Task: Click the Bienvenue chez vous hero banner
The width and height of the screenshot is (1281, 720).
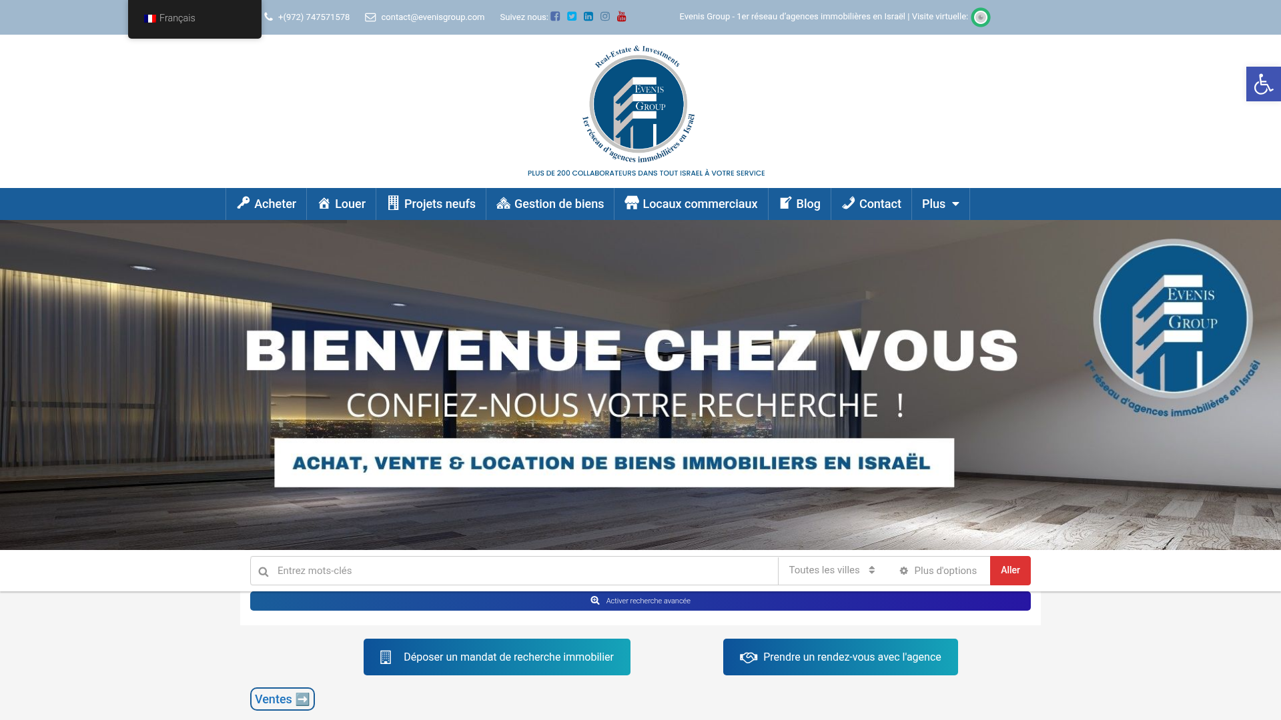Action: 640,385
